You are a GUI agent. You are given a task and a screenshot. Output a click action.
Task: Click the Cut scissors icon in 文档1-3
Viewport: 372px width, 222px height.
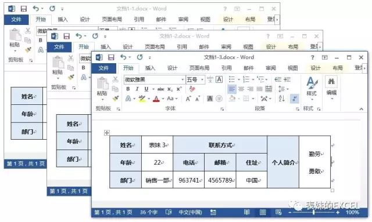tap(115, 79)
